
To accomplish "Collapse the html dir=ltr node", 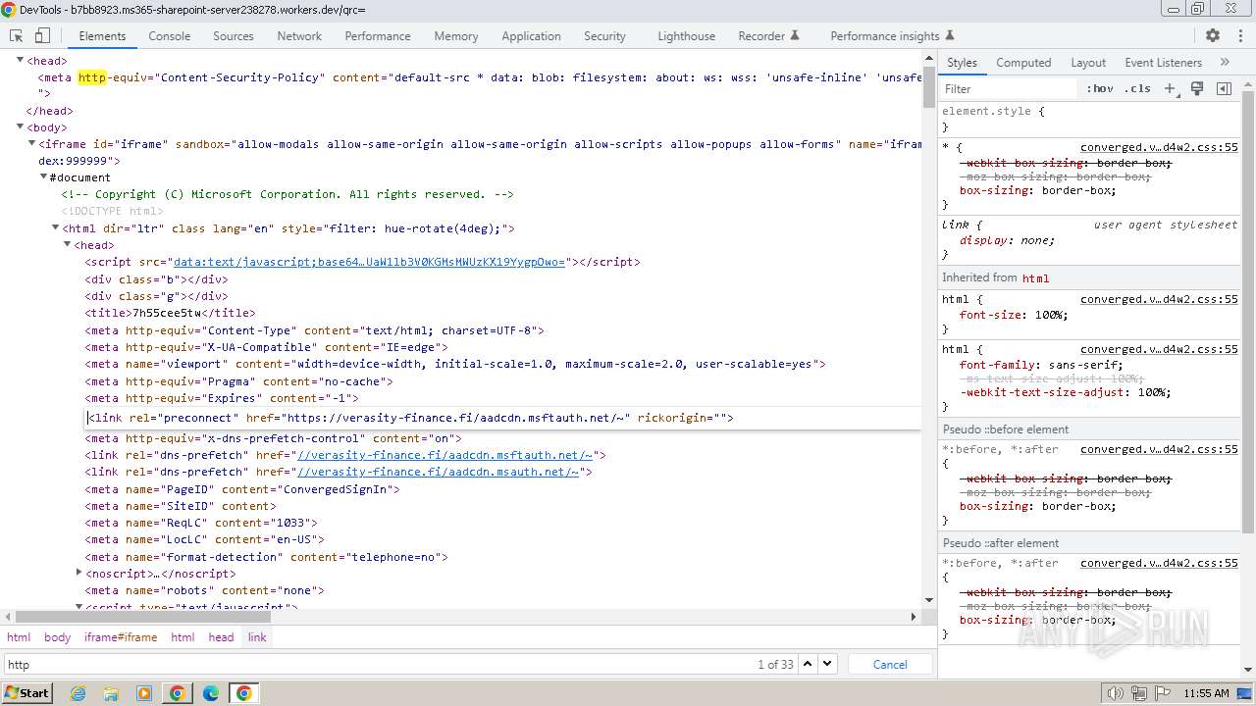I will point(55,227).
